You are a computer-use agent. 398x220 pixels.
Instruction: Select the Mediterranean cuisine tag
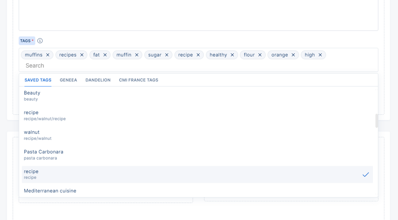tap(197, 191)
